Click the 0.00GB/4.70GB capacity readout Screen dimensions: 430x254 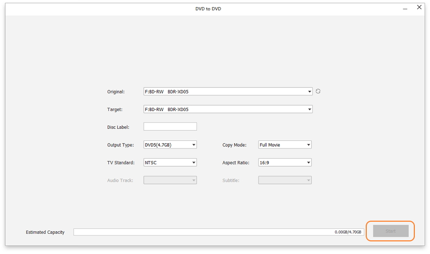348,232
